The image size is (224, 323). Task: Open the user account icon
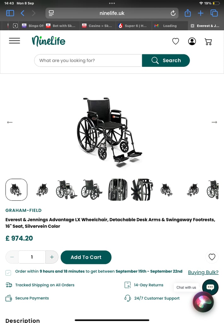coord(192,41)
